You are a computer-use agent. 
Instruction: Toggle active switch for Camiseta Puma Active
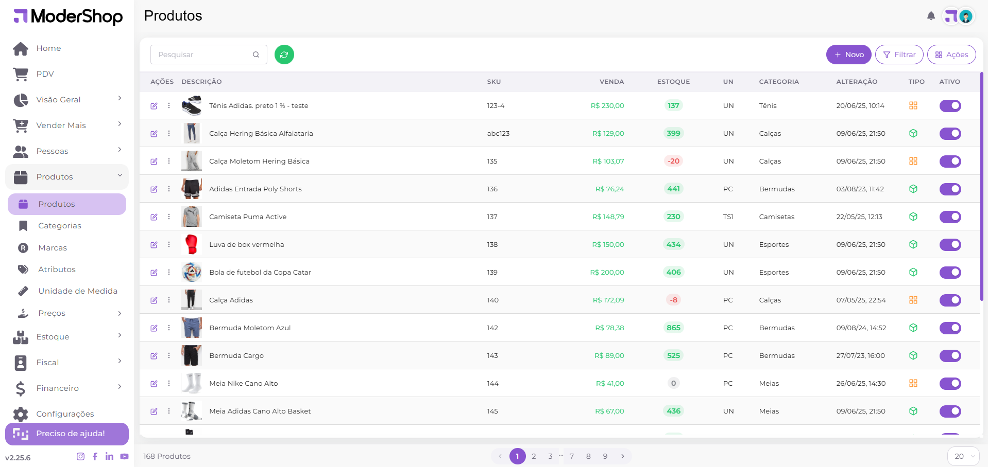[x=950, y=217]
